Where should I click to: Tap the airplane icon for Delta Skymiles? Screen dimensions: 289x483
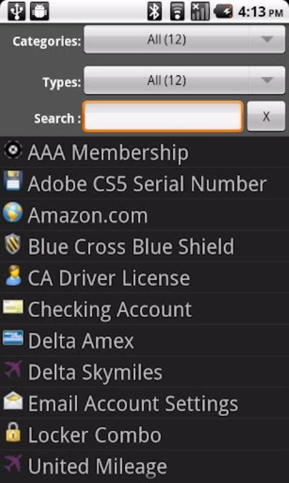tap(13, 369)
